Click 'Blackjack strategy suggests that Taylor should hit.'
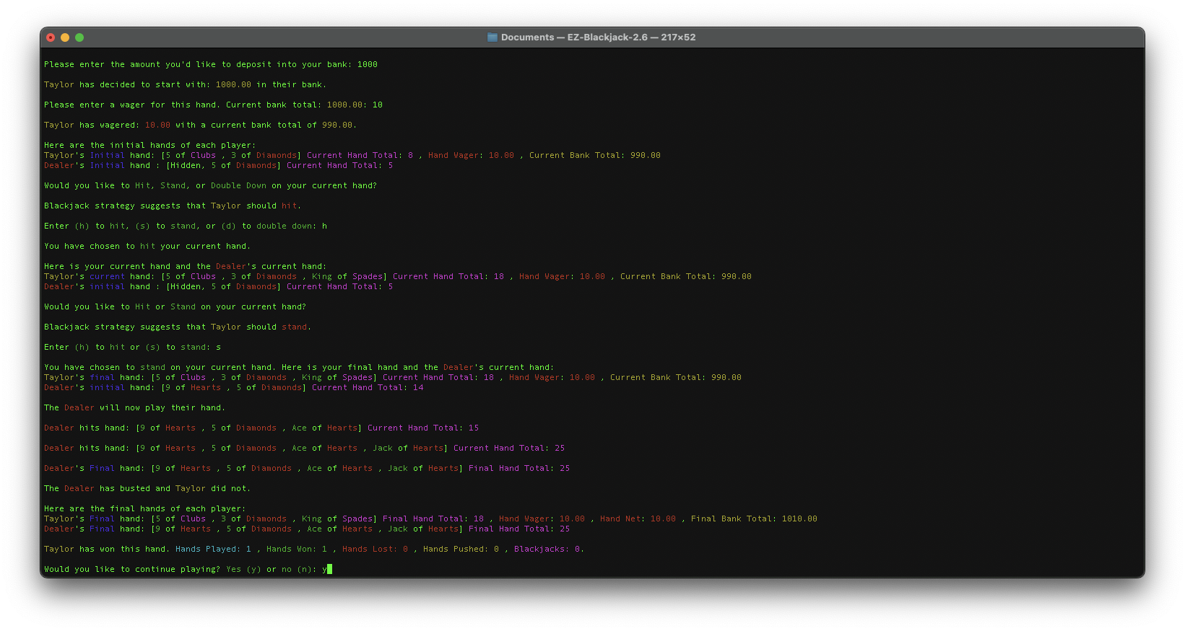 coord(173,206)
